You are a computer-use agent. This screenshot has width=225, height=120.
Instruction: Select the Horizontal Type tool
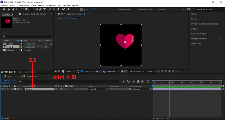click(x=45, y=9)
